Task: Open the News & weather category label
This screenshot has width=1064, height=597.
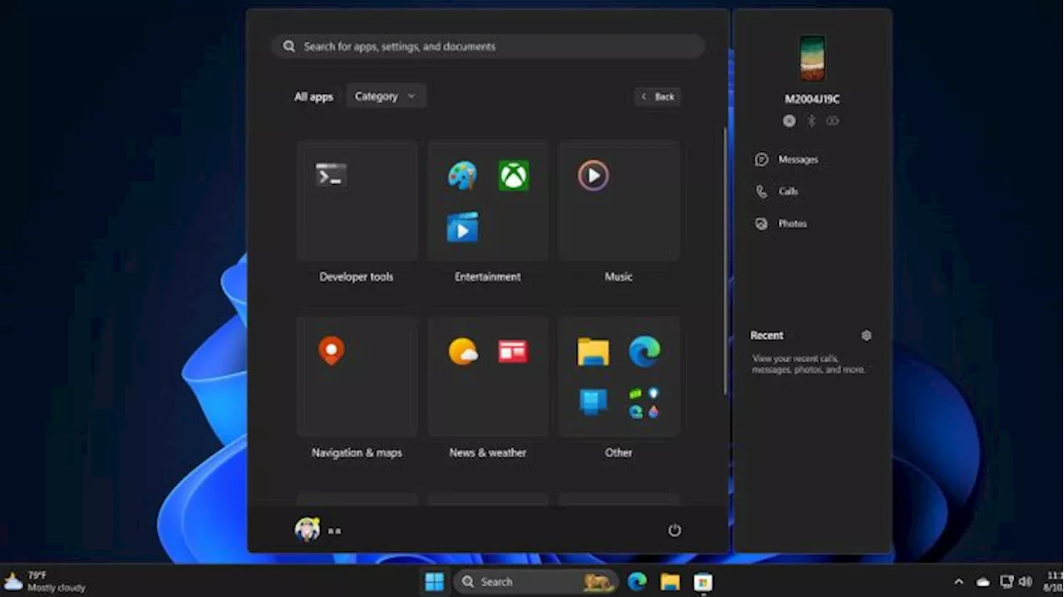Action: coord(488,453)
